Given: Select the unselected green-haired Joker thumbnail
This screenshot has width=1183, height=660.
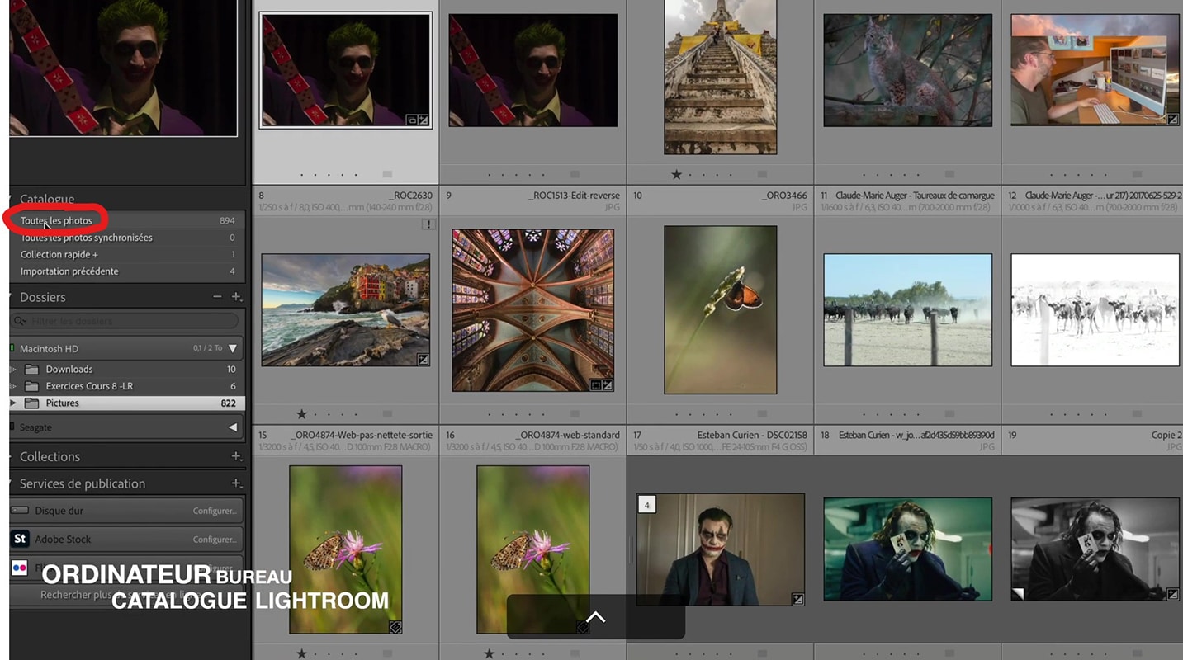Looking at the screenshot, I should [x=533, y=70].
